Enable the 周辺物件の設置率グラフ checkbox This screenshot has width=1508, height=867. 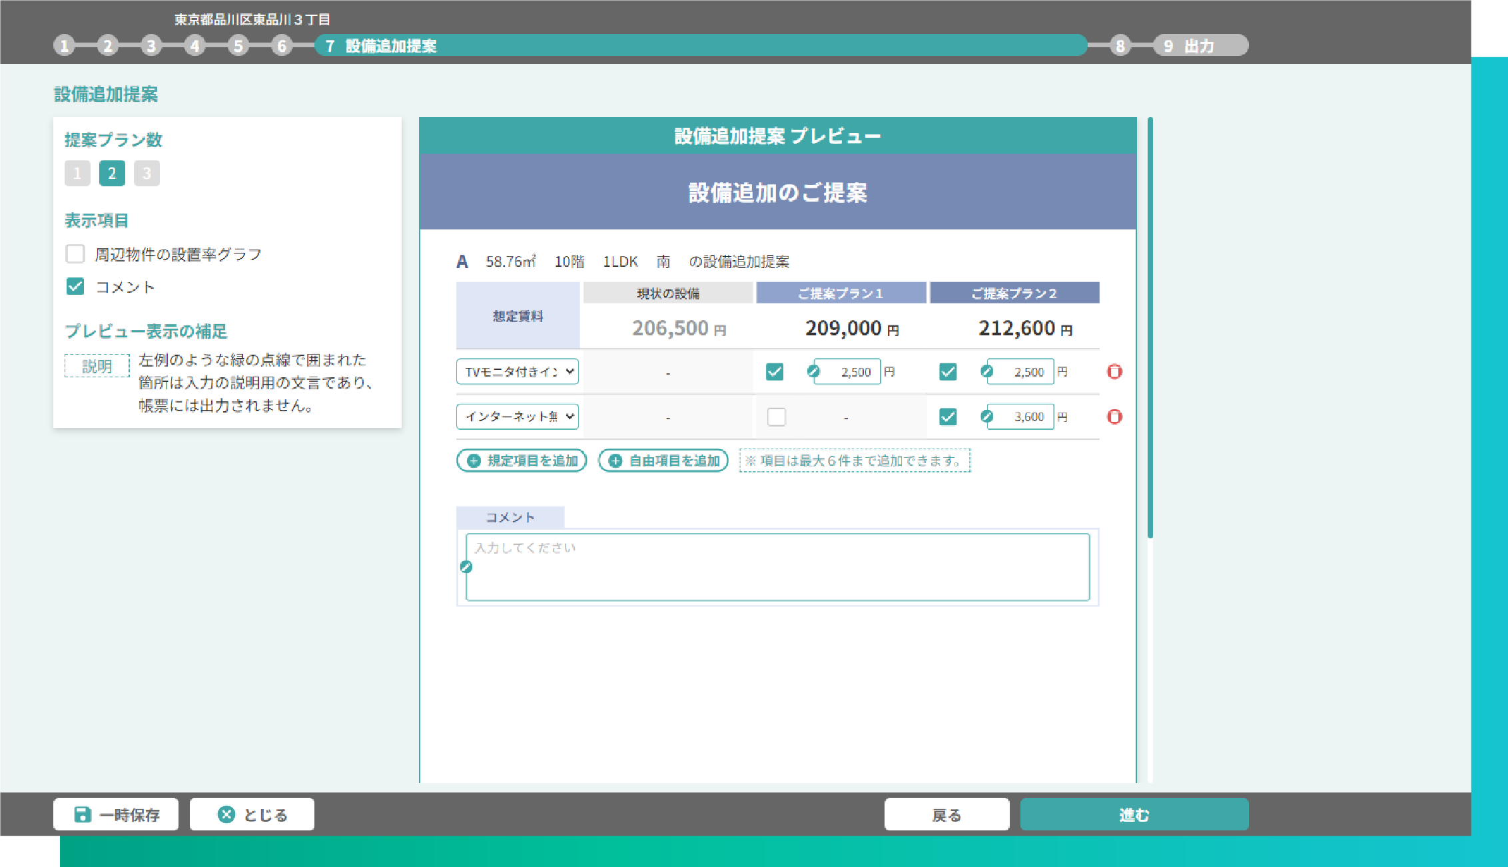point(78,254)
